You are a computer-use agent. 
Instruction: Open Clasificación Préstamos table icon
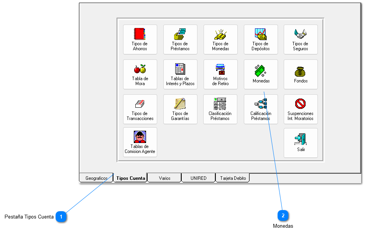tap(220, 109)
